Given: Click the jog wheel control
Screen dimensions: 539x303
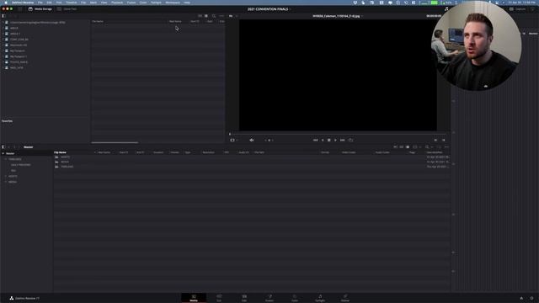Looking at the screenshot, I should [x=269, y=141].
